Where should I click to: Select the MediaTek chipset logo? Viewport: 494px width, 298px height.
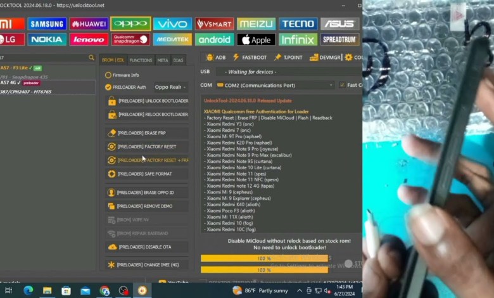tap(172, 39)
